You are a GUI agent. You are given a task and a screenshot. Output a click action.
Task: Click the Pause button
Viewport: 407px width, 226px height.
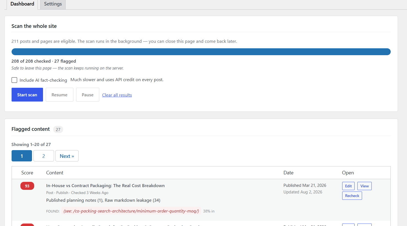88,95
